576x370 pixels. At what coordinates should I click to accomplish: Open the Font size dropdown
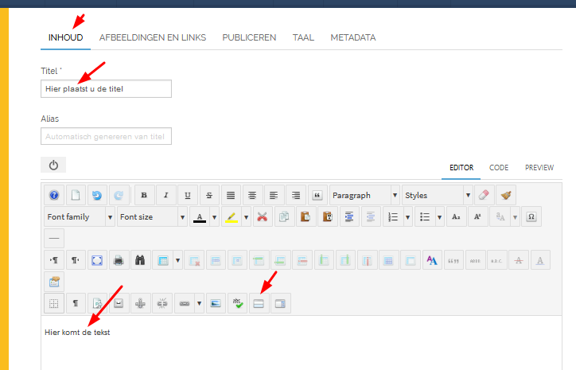151,216
